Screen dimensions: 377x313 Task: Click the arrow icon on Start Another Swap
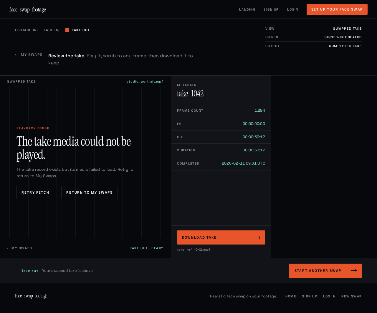[354, 271]
